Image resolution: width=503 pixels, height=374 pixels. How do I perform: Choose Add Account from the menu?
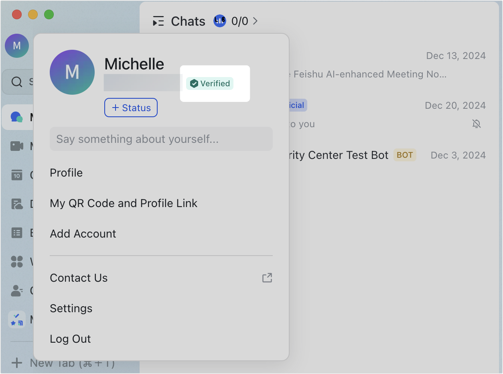83,234
